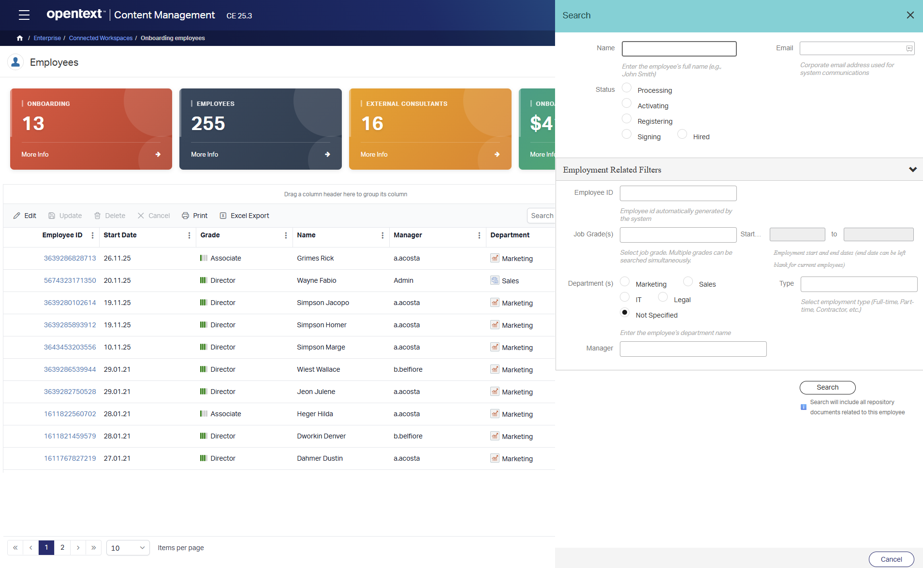The width and height of the screenshot is (923, 568).
Task: Select the Hired status option
Action: click(x=683, y=134)
